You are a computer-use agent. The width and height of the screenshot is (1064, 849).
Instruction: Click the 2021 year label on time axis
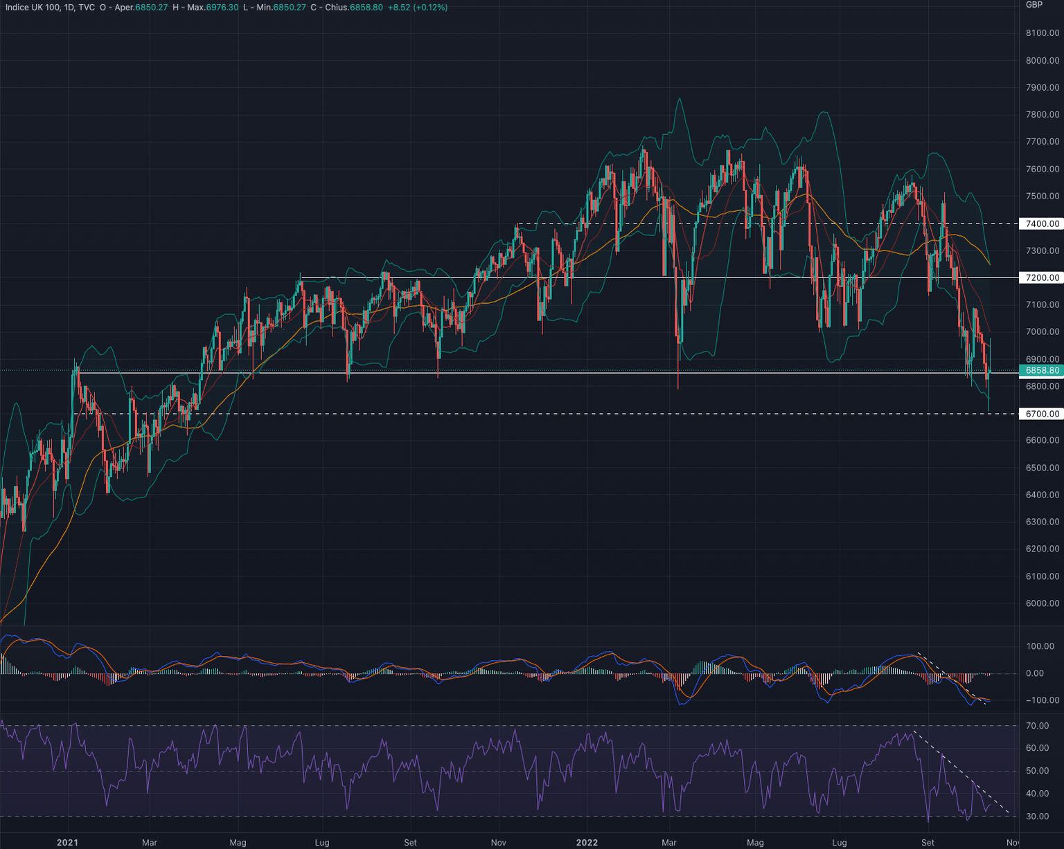coord(67,842)
